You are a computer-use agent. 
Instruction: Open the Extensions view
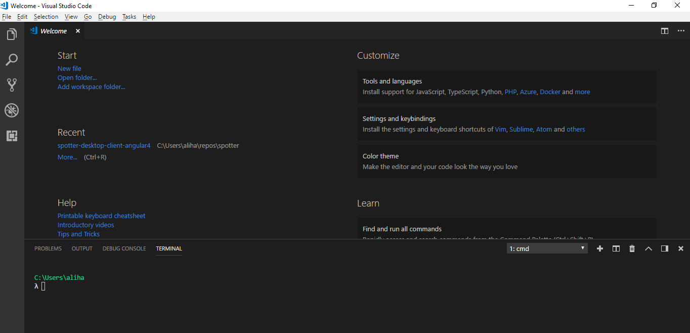12,136
